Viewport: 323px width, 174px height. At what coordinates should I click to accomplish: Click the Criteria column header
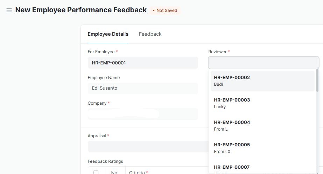[x=138, y=172]
